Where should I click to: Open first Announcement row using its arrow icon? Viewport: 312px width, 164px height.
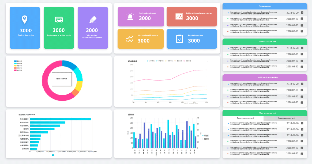pos(302,13)
